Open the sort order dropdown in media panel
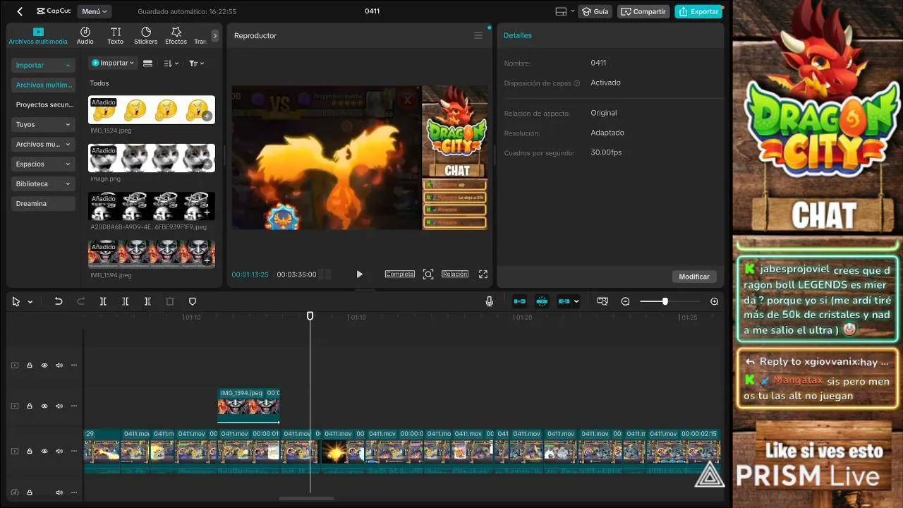The width and height of the screenshot is (903, 508). (170, 64)
